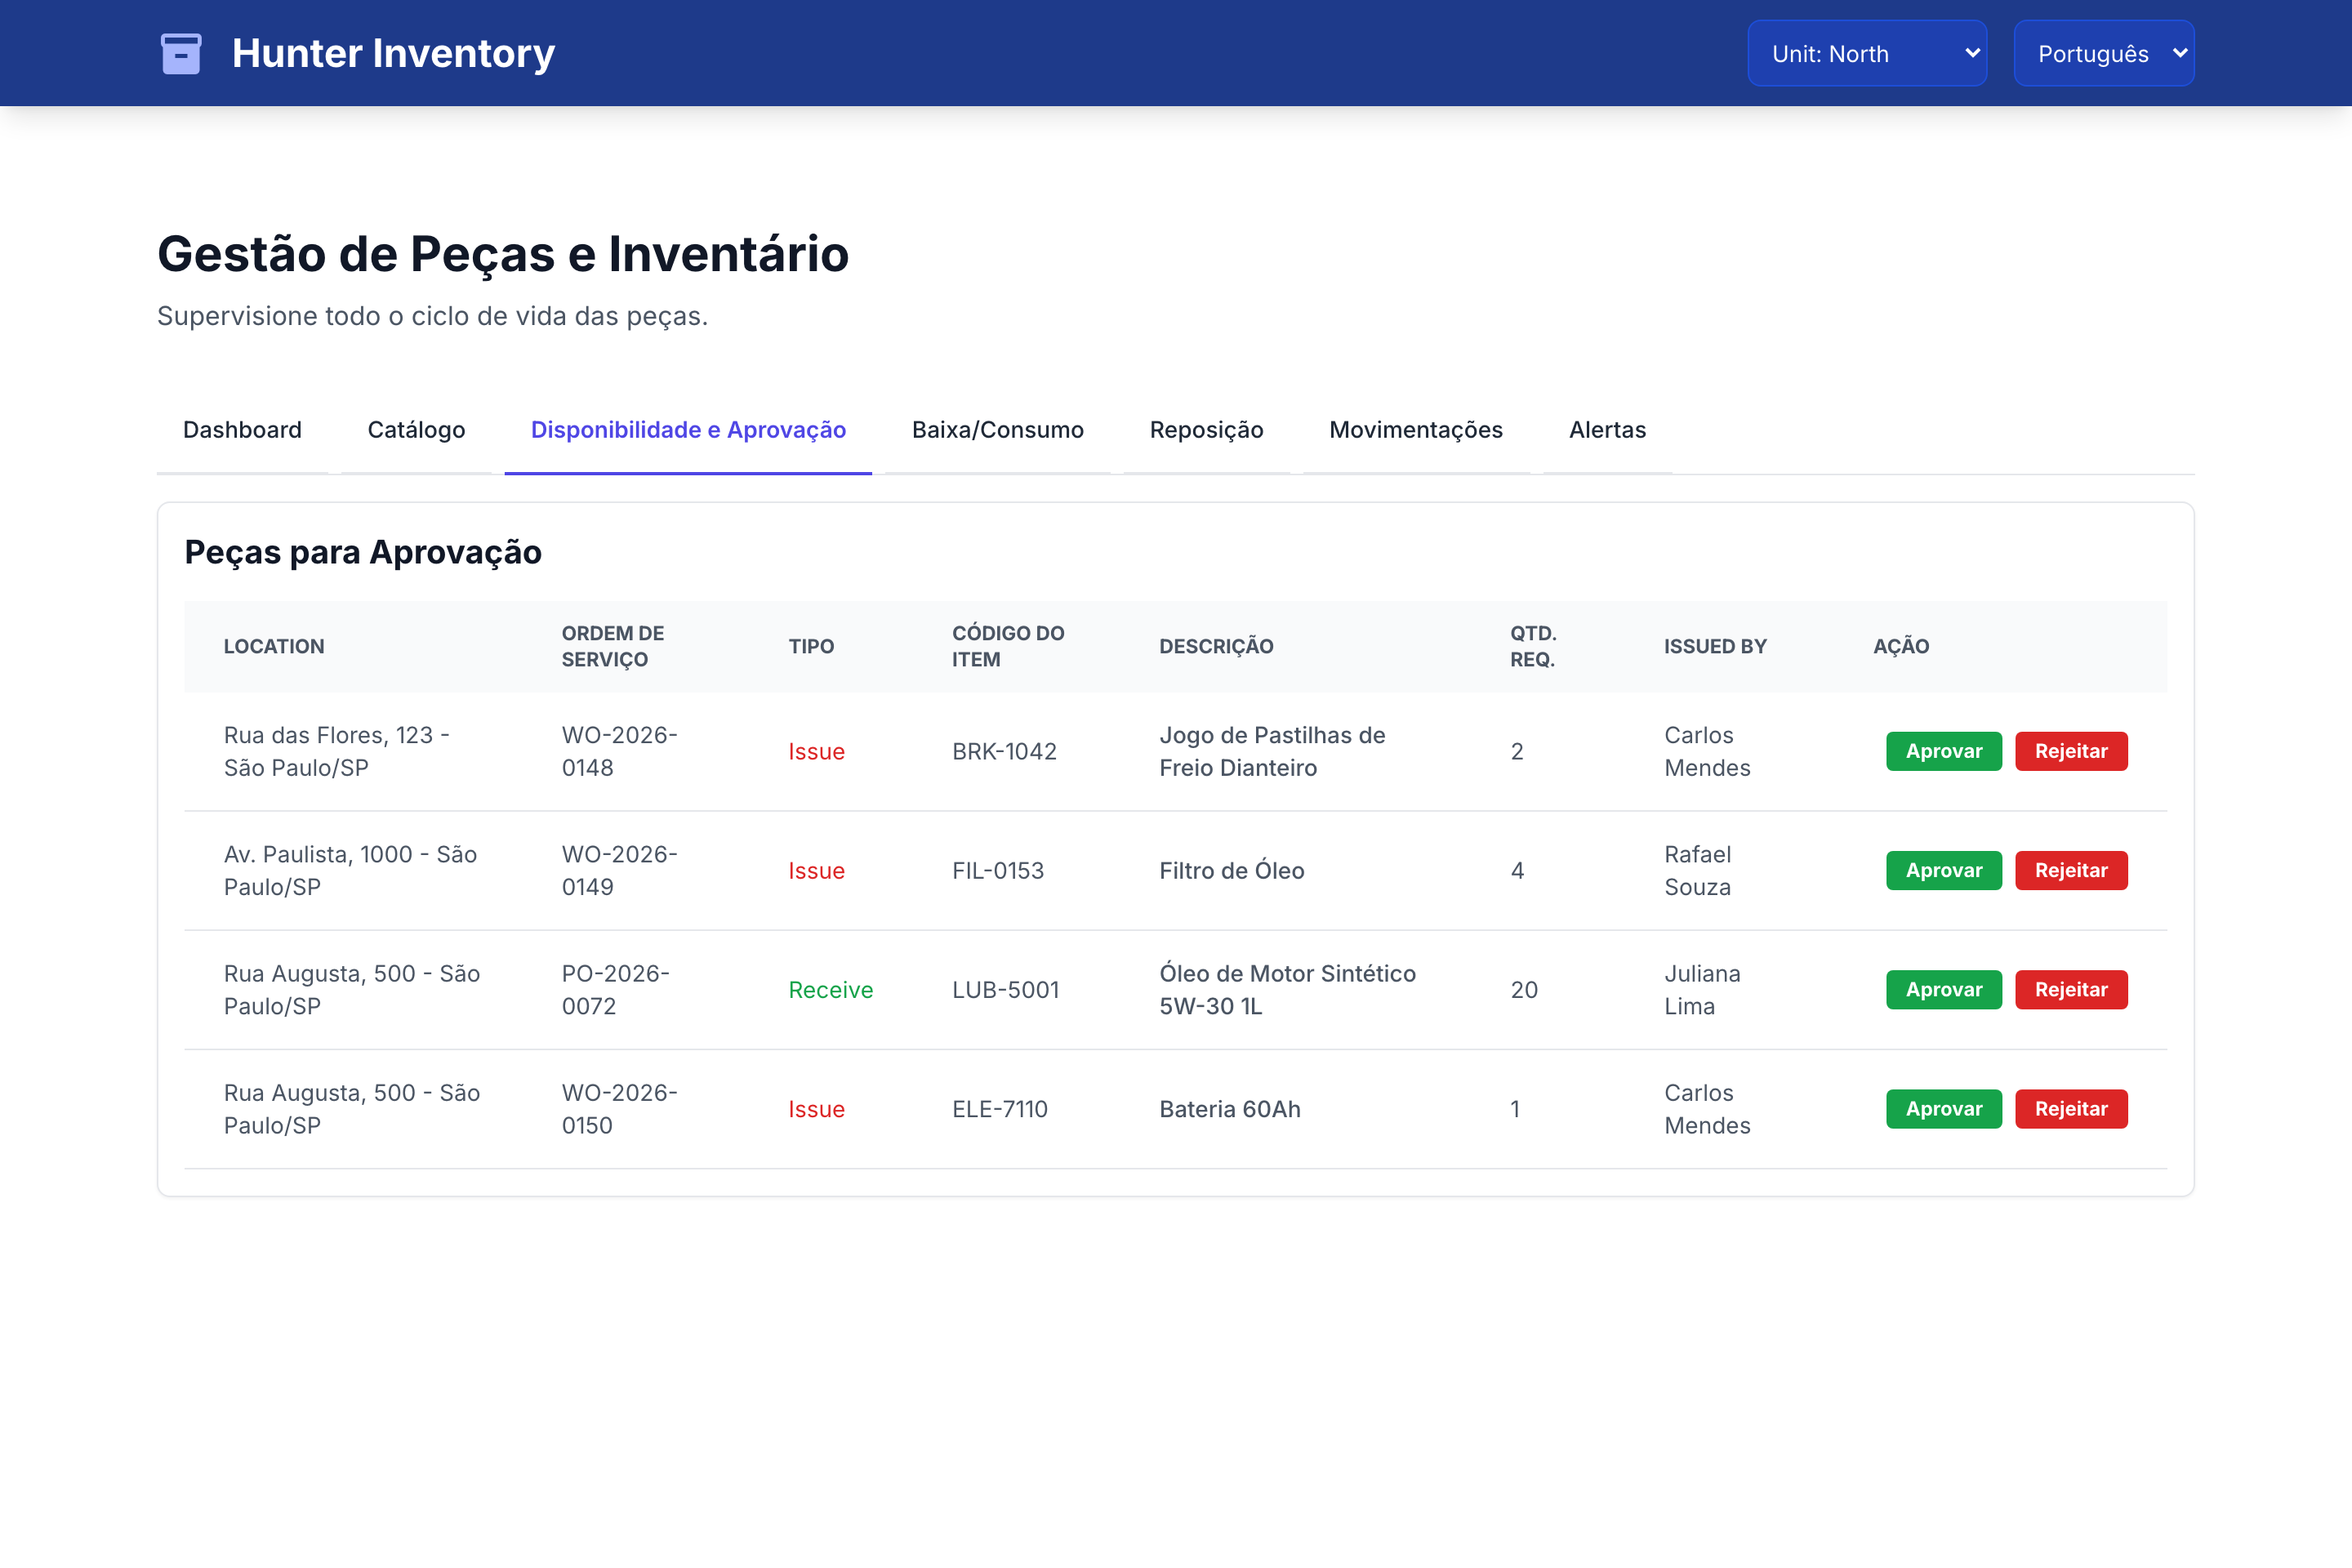
Task: Open the Alertas tab
Action: (x=1607, y=430)
